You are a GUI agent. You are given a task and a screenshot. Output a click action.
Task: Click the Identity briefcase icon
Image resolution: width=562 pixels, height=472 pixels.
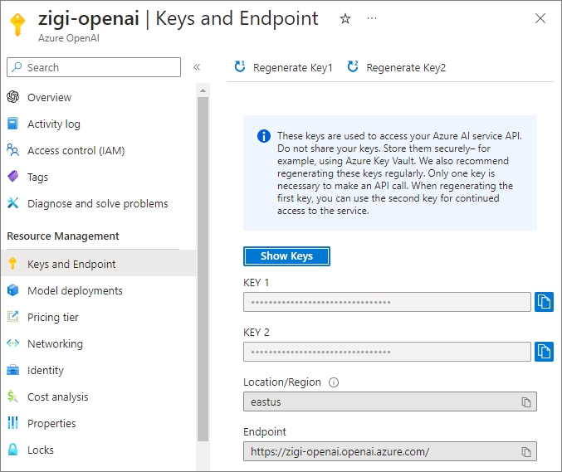(x=13, y=370)
